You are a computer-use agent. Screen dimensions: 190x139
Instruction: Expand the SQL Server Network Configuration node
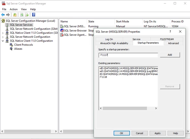[x=3, y=37]
